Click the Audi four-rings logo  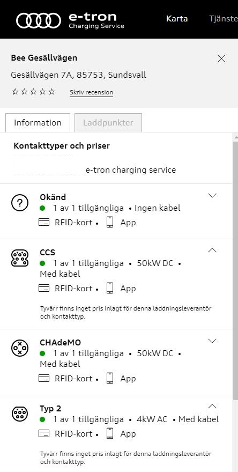pyautogui.click(x=39, y=20)
